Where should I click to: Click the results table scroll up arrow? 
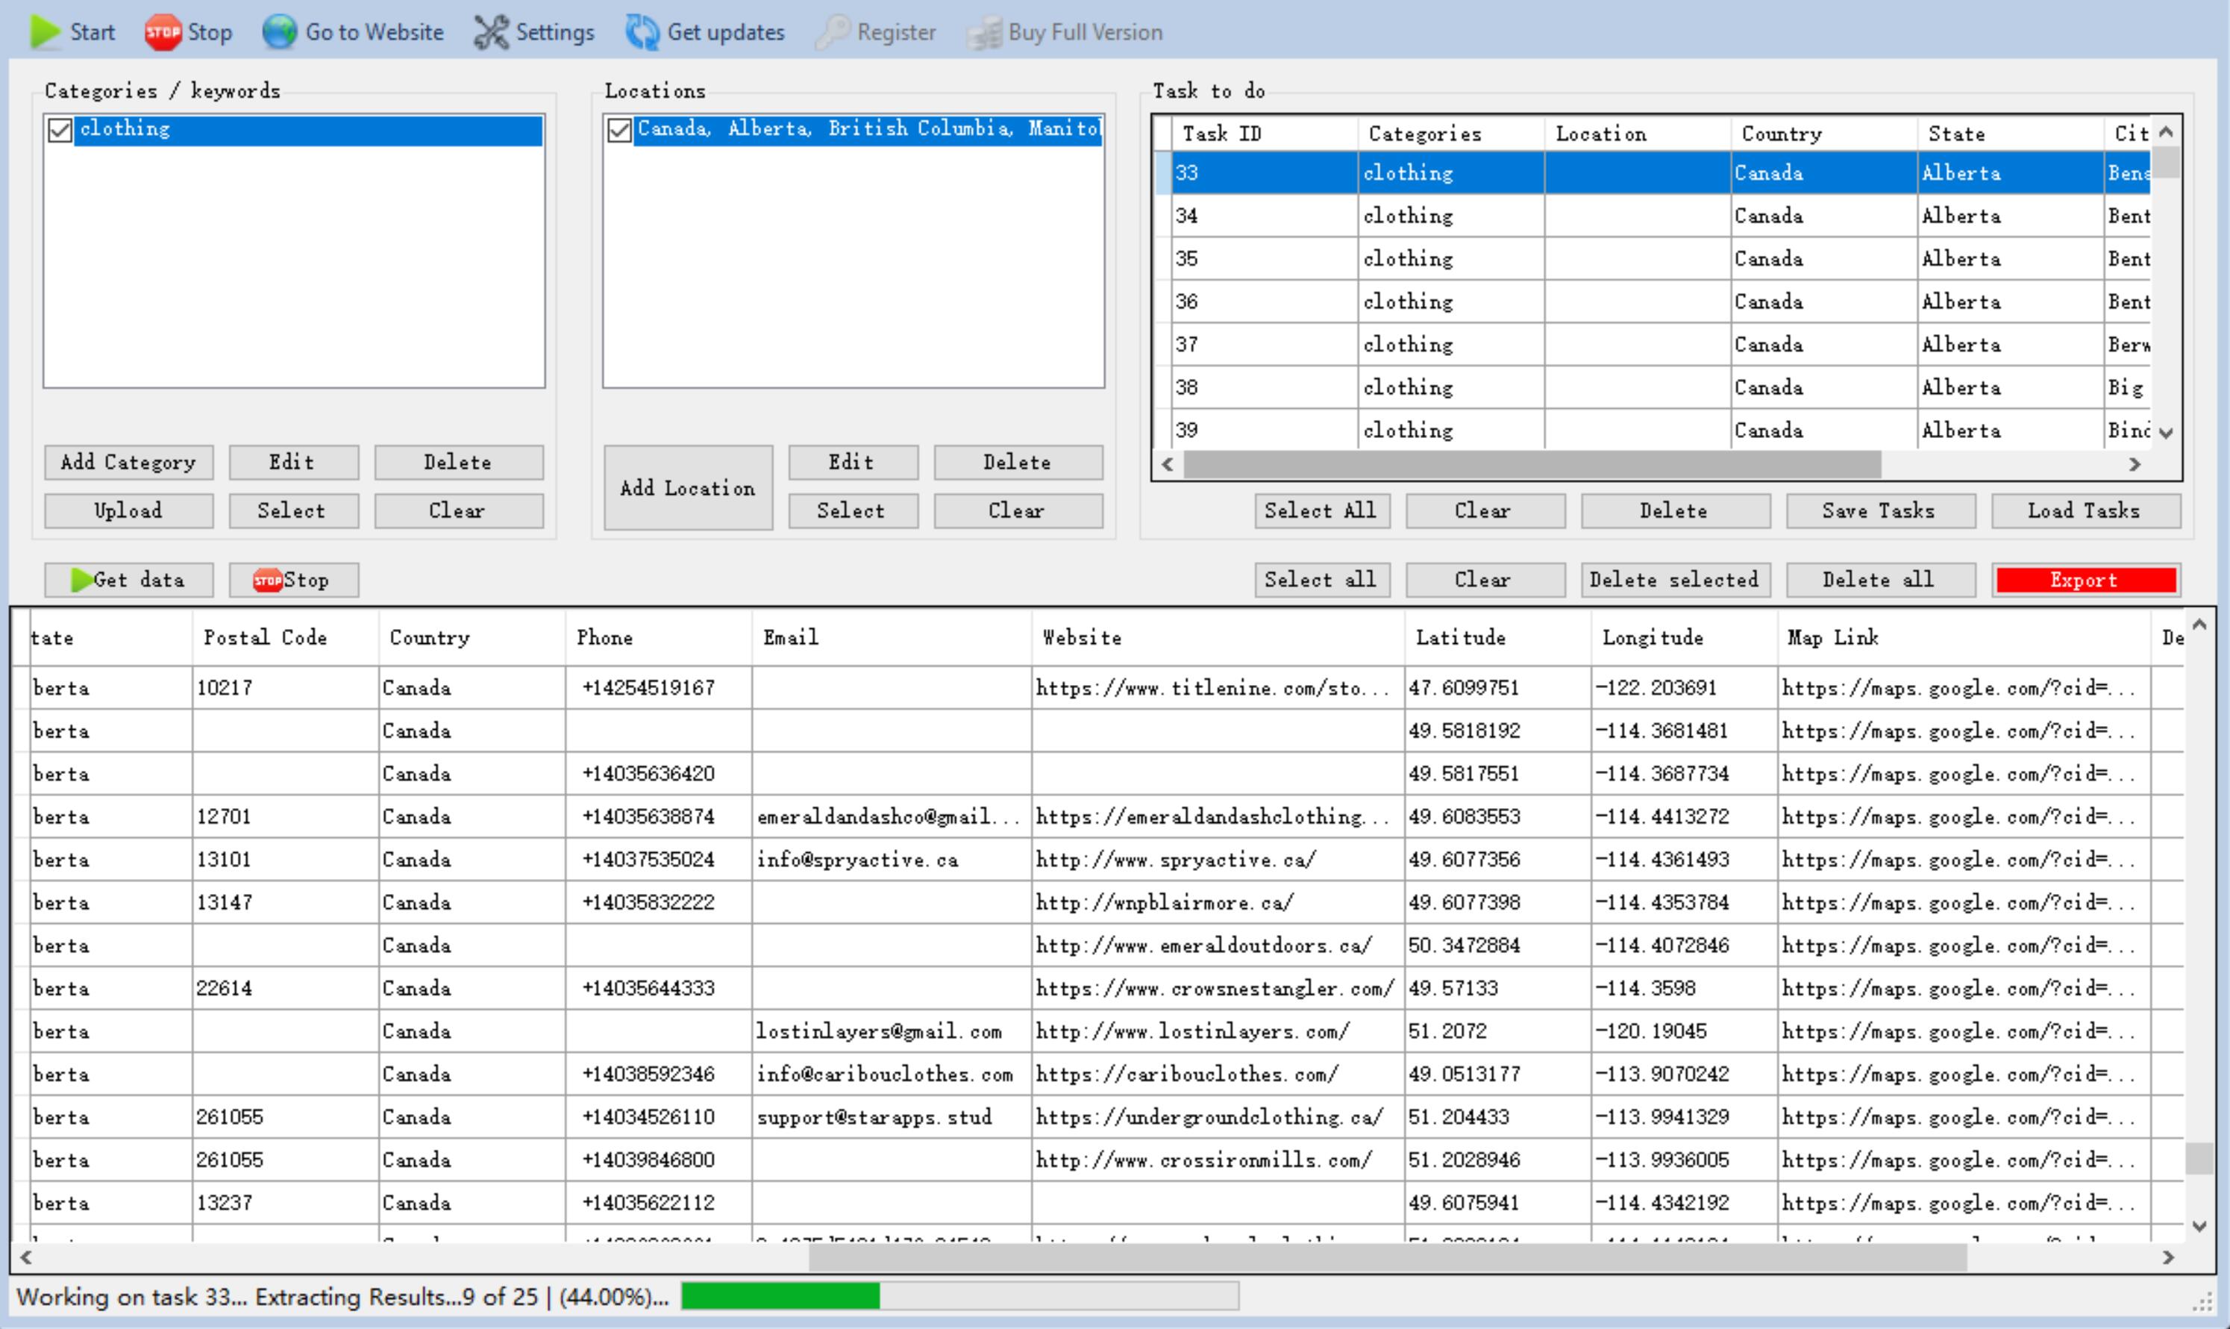pos(2199,625)
